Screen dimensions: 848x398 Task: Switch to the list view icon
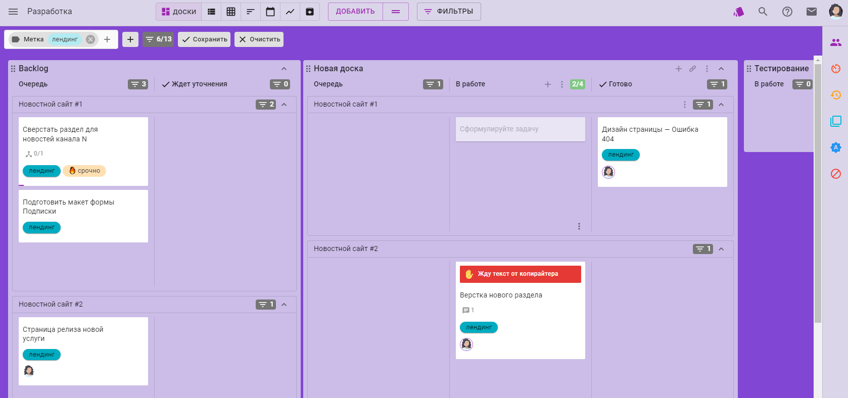pyautogui.click(x=211, y=12)
